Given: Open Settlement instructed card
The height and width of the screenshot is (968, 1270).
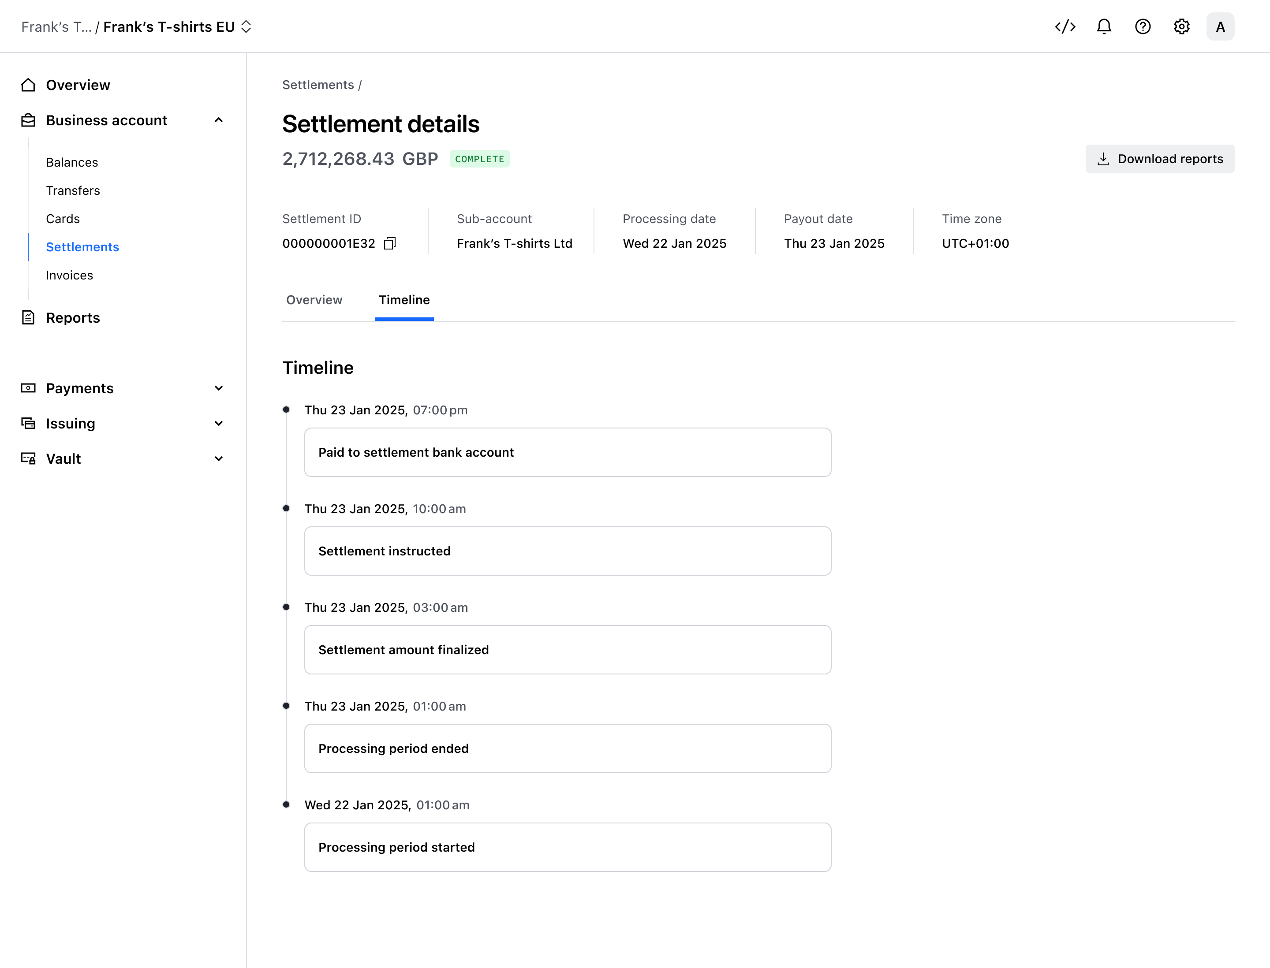Looking at the screenshot, I should point(567,551).
